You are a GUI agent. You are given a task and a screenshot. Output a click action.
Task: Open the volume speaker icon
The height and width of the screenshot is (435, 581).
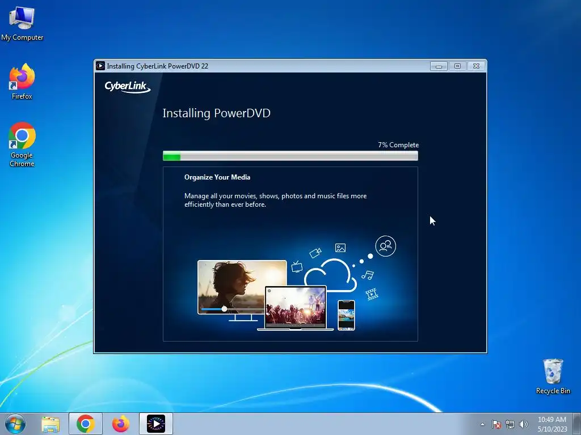[524, 424]
